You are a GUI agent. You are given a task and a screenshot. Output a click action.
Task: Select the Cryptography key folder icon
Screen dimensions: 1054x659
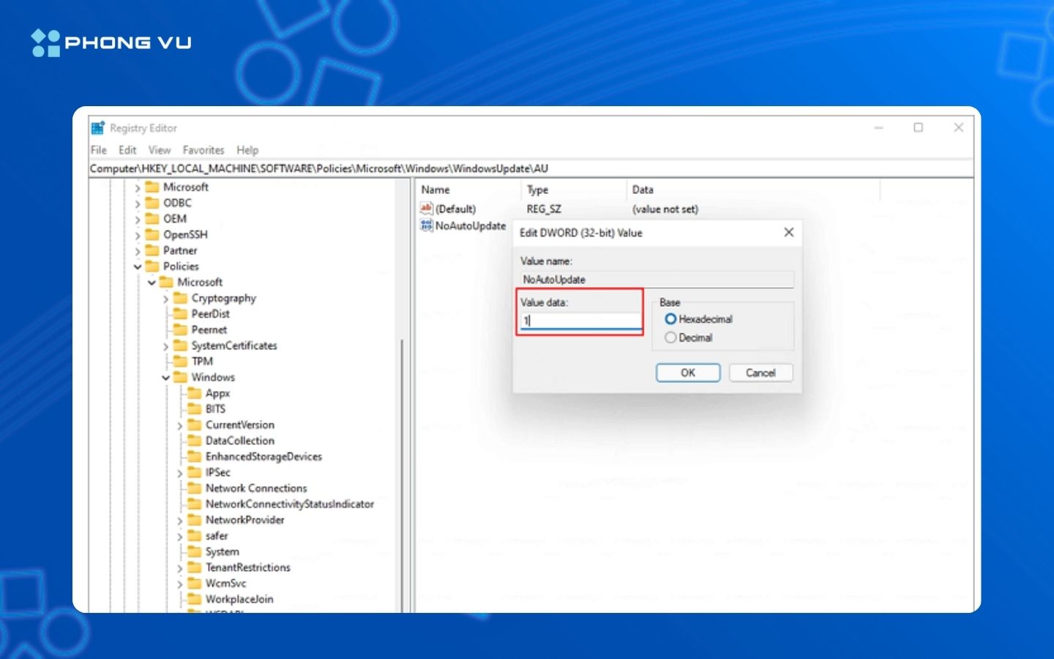click(x=181, y=298)
